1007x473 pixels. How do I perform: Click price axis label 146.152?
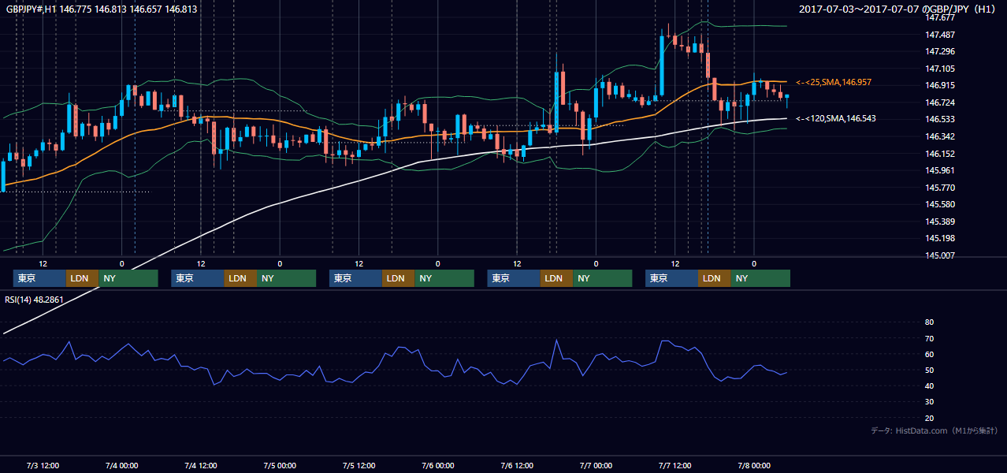coord(941,154)
